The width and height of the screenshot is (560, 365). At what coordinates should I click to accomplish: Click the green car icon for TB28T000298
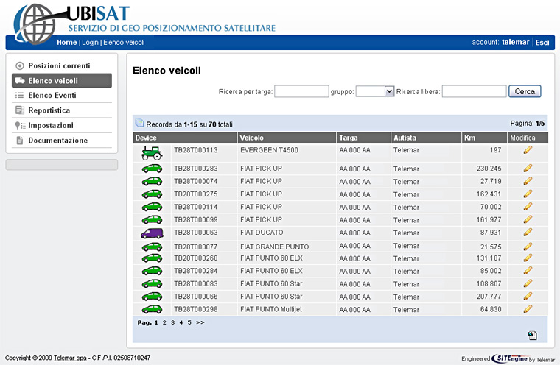[152, 309]
